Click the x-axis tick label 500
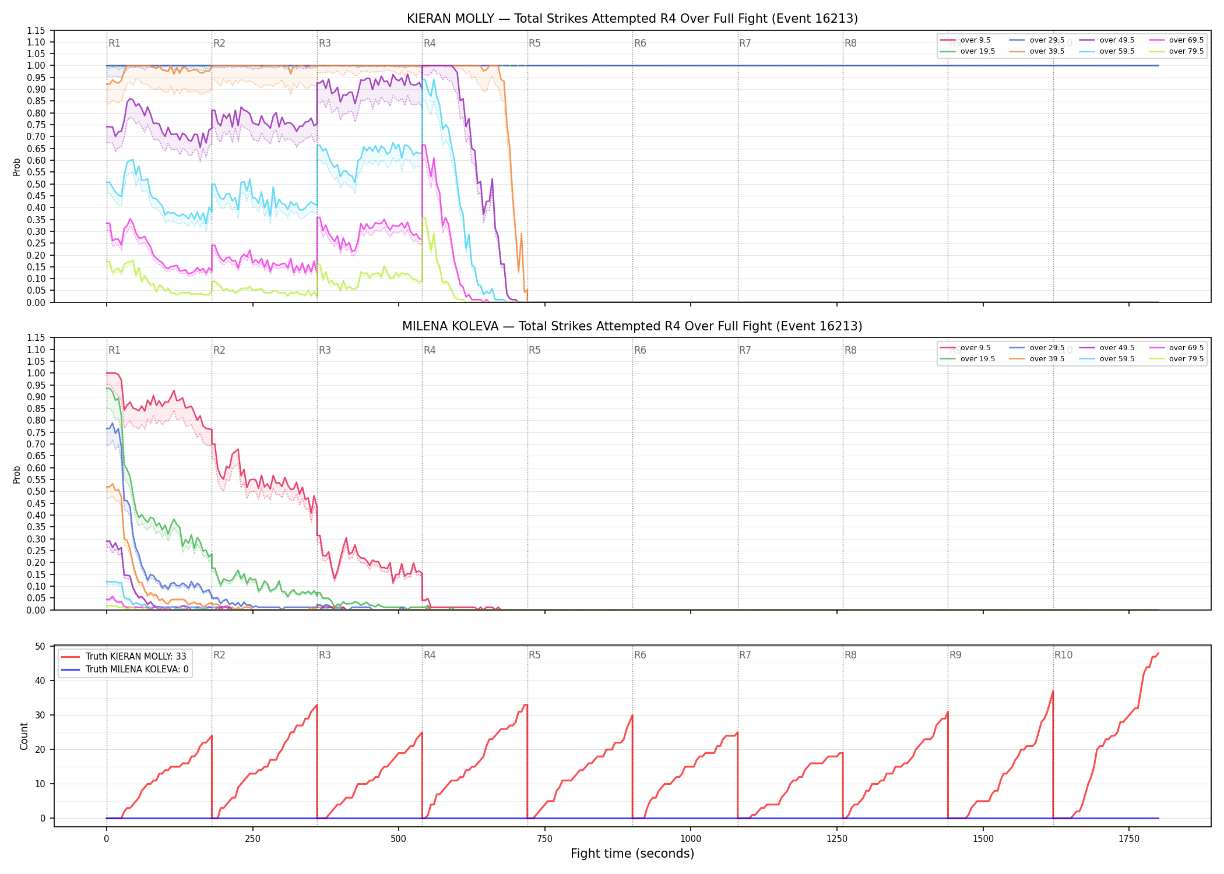The height and width of the screenshot is (874, 1224). (x=399, y=839)
